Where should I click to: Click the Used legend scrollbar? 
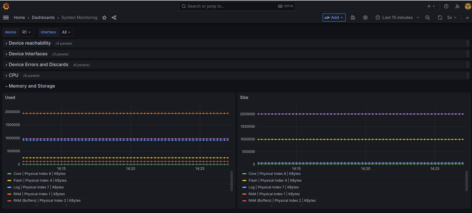point(232,181)
